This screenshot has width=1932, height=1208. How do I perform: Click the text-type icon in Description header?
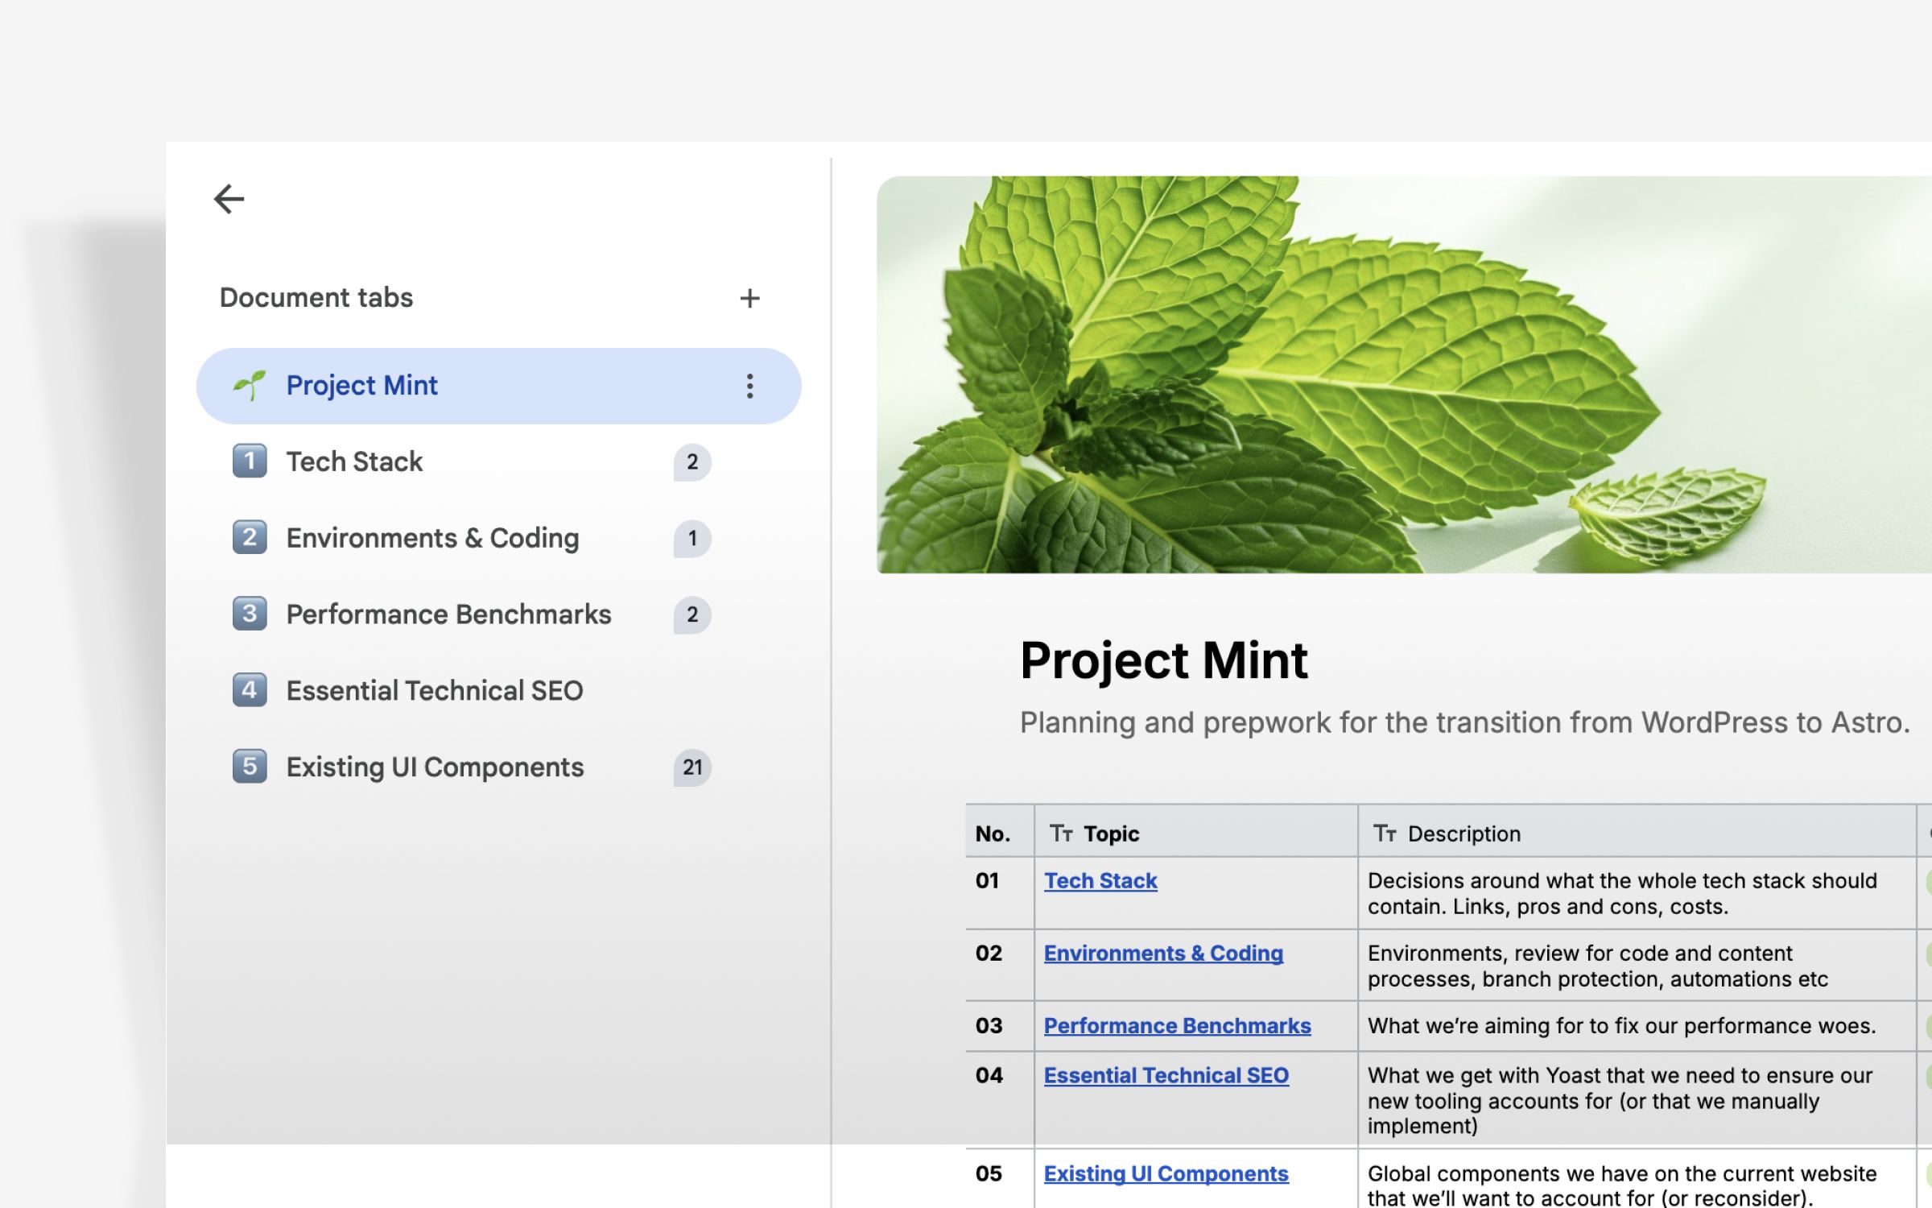[x=1385, y=834]
